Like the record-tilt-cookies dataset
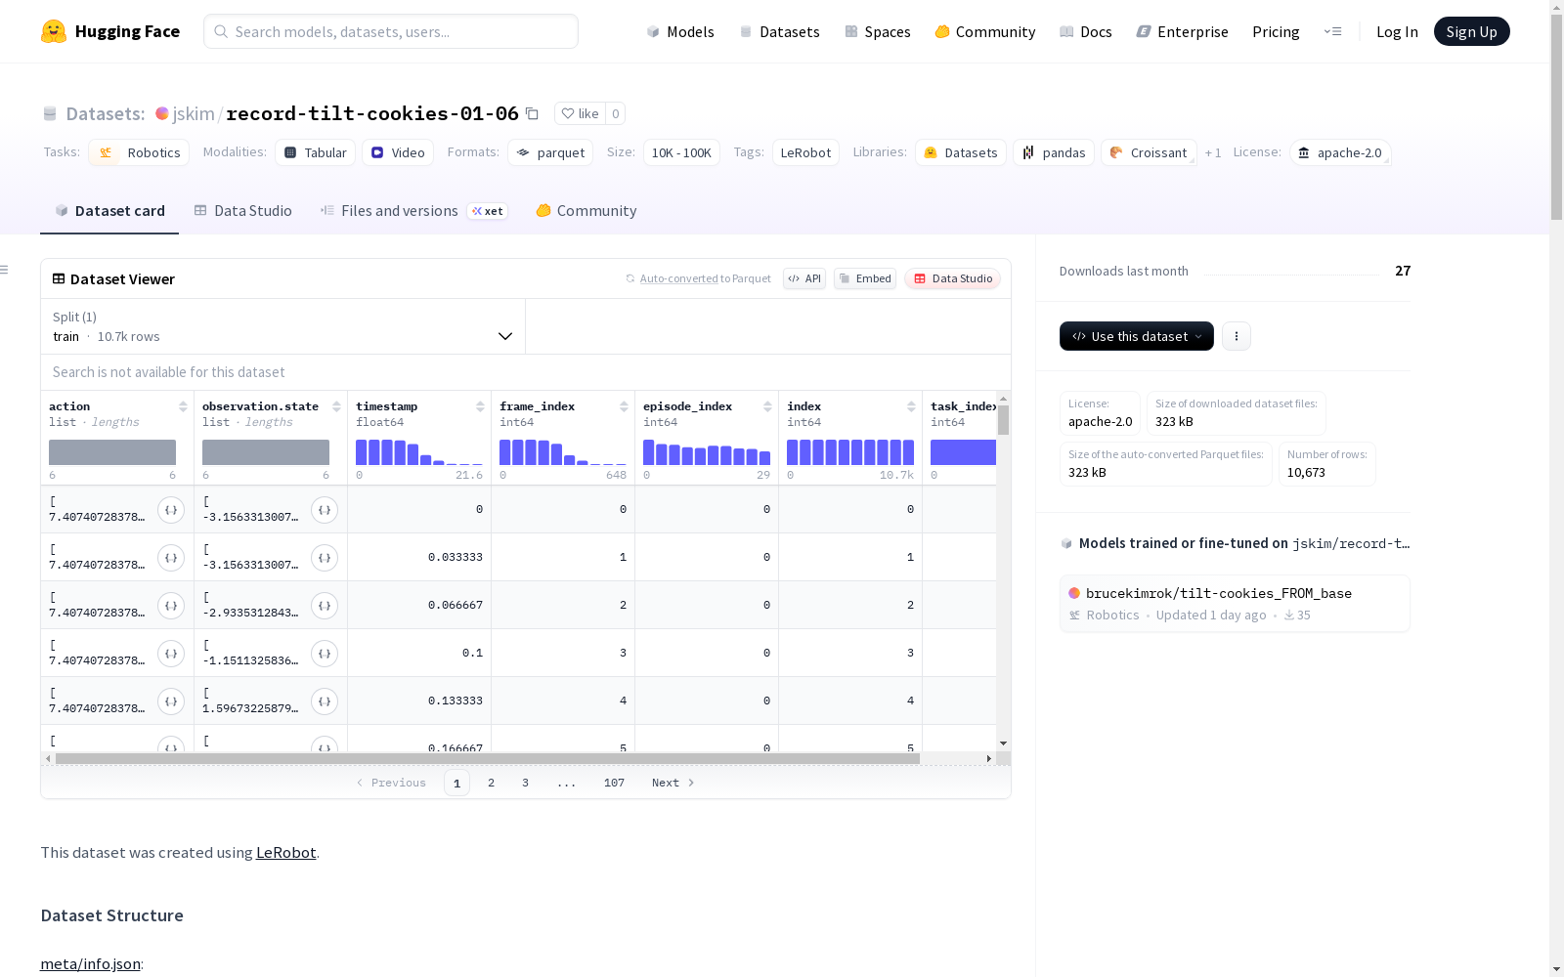Image resolution: width=1564 pixels, height=977 pixels. click(x=580, y=113)
